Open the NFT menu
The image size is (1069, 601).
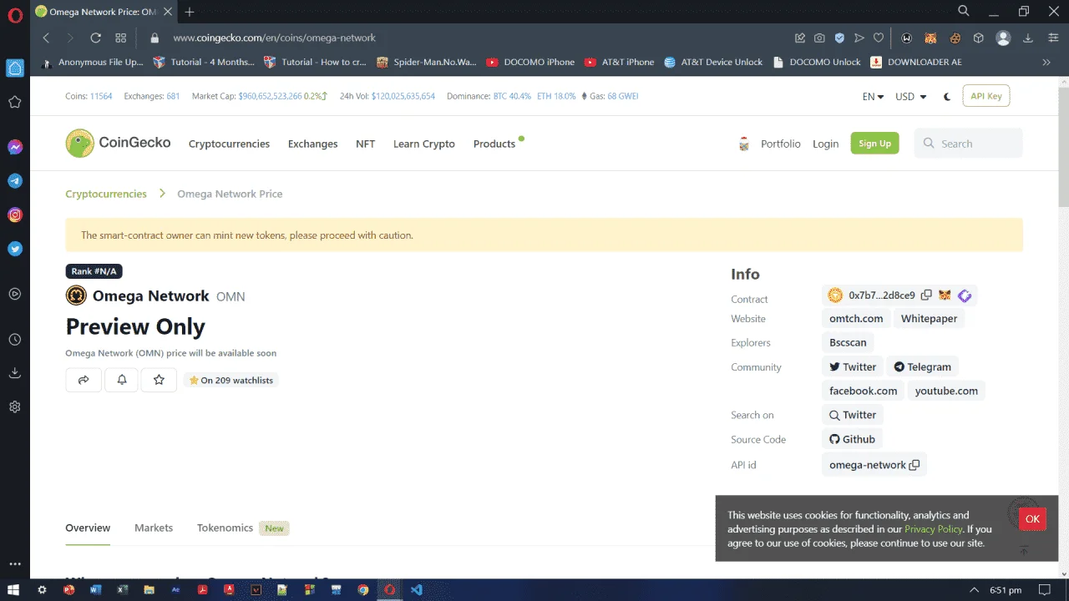pos(365,144)
